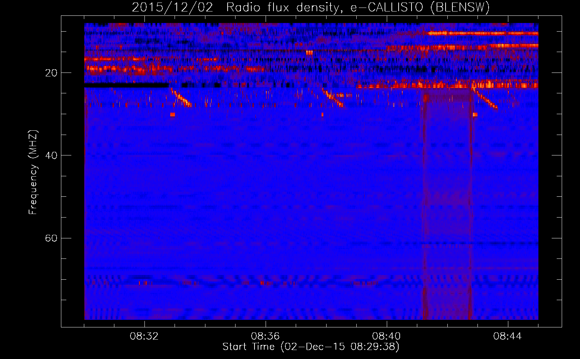Viewport: 580px width, 359px height.
Task: Click the plot title mentioning e-CALLISTO (BLENSW)
Action: tap(311, 7)
